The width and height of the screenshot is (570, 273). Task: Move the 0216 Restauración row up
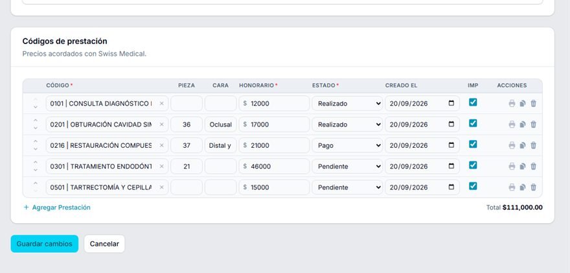(35, 141)
